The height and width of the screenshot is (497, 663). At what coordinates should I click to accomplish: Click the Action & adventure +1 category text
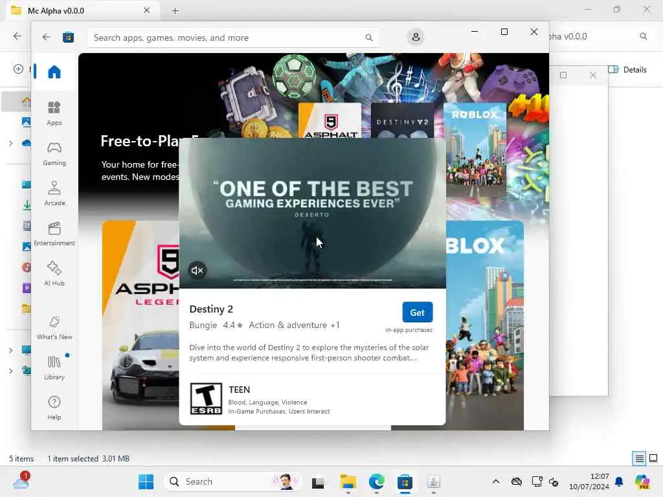294,325
